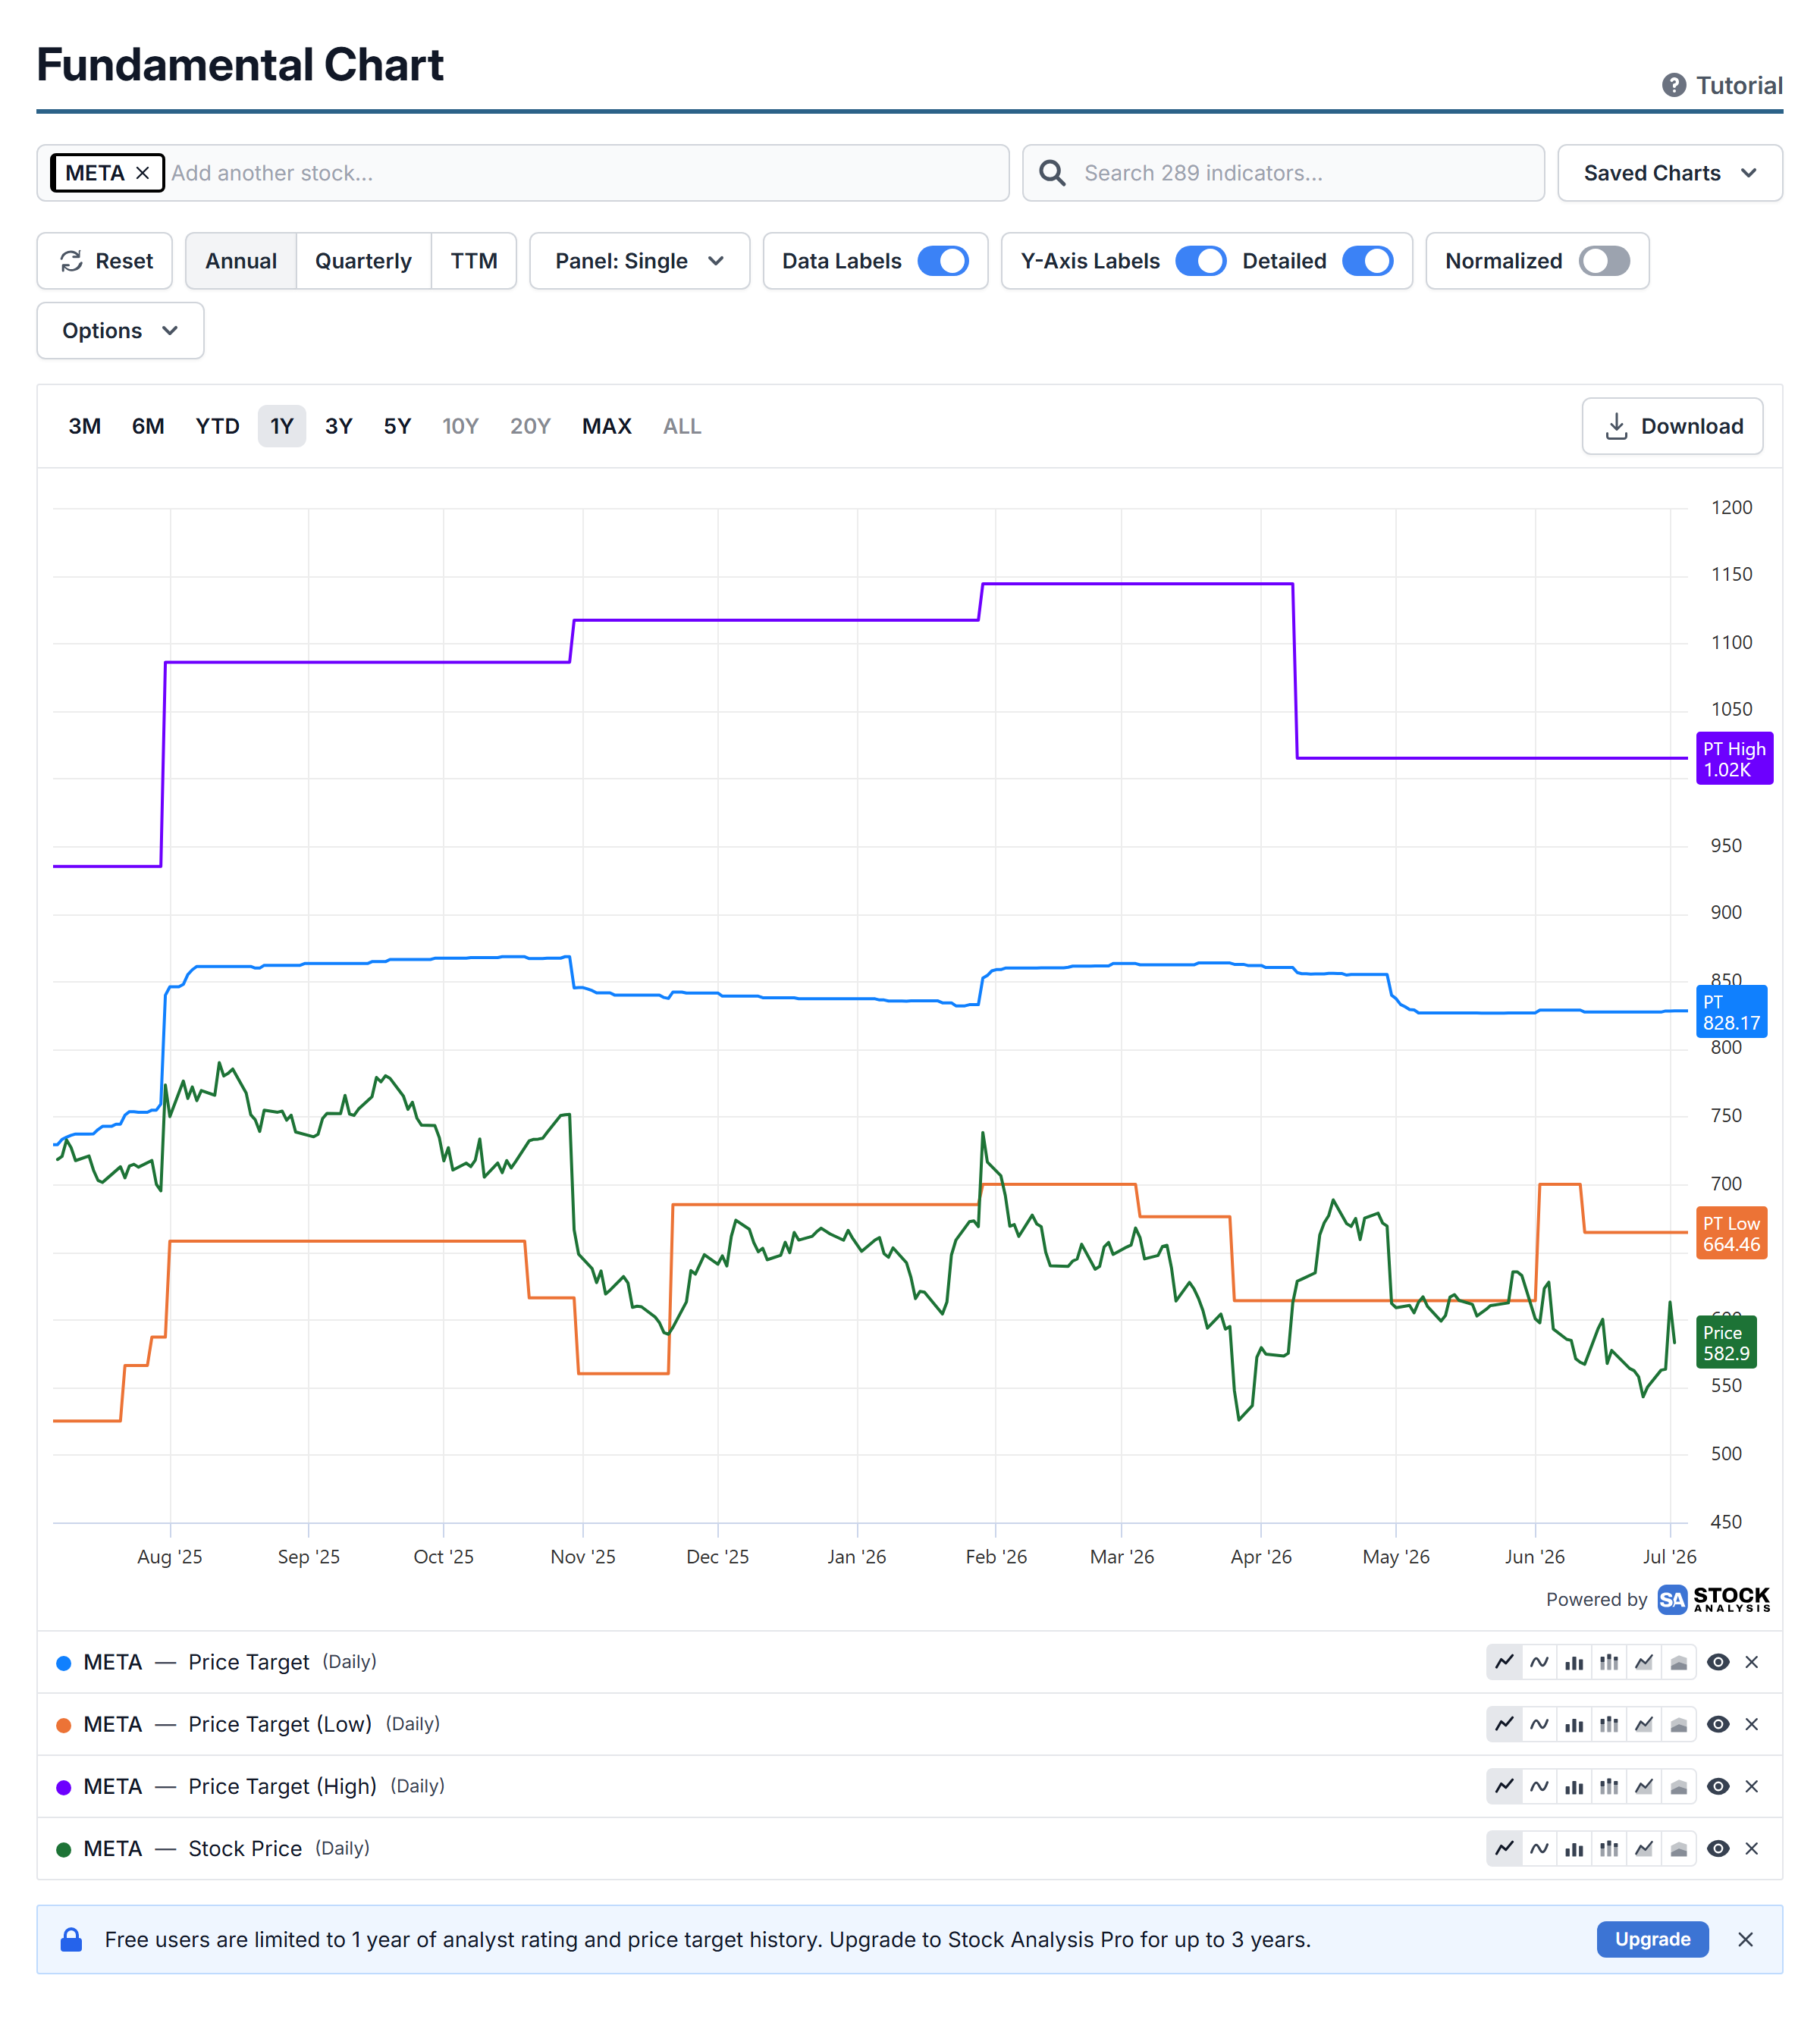Select the MAX time range
1820x2035 pixels.
pyautogui.click(x=607, y=426)
